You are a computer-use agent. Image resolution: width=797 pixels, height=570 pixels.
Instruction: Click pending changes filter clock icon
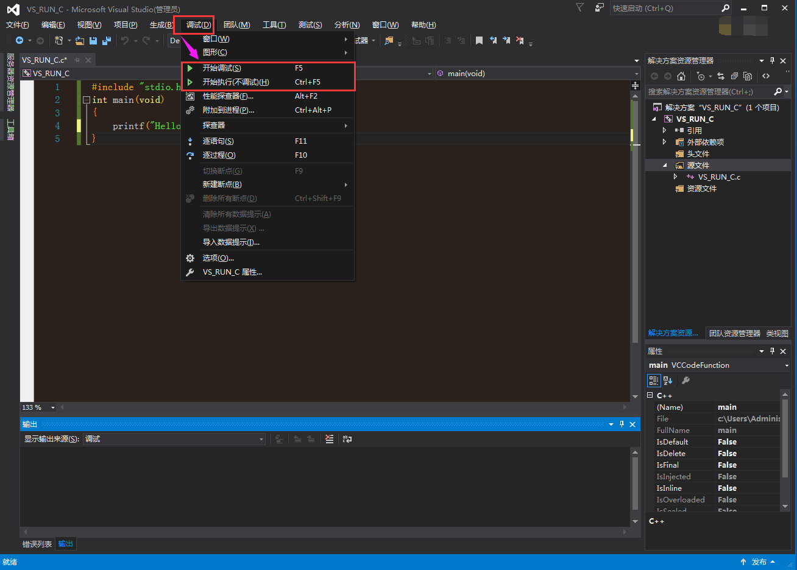click(701, 76)
